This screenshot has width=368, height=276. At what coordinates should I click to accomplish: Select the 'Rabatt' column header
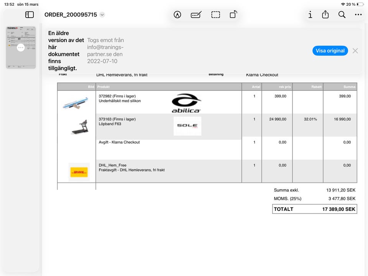click(316, 87)
